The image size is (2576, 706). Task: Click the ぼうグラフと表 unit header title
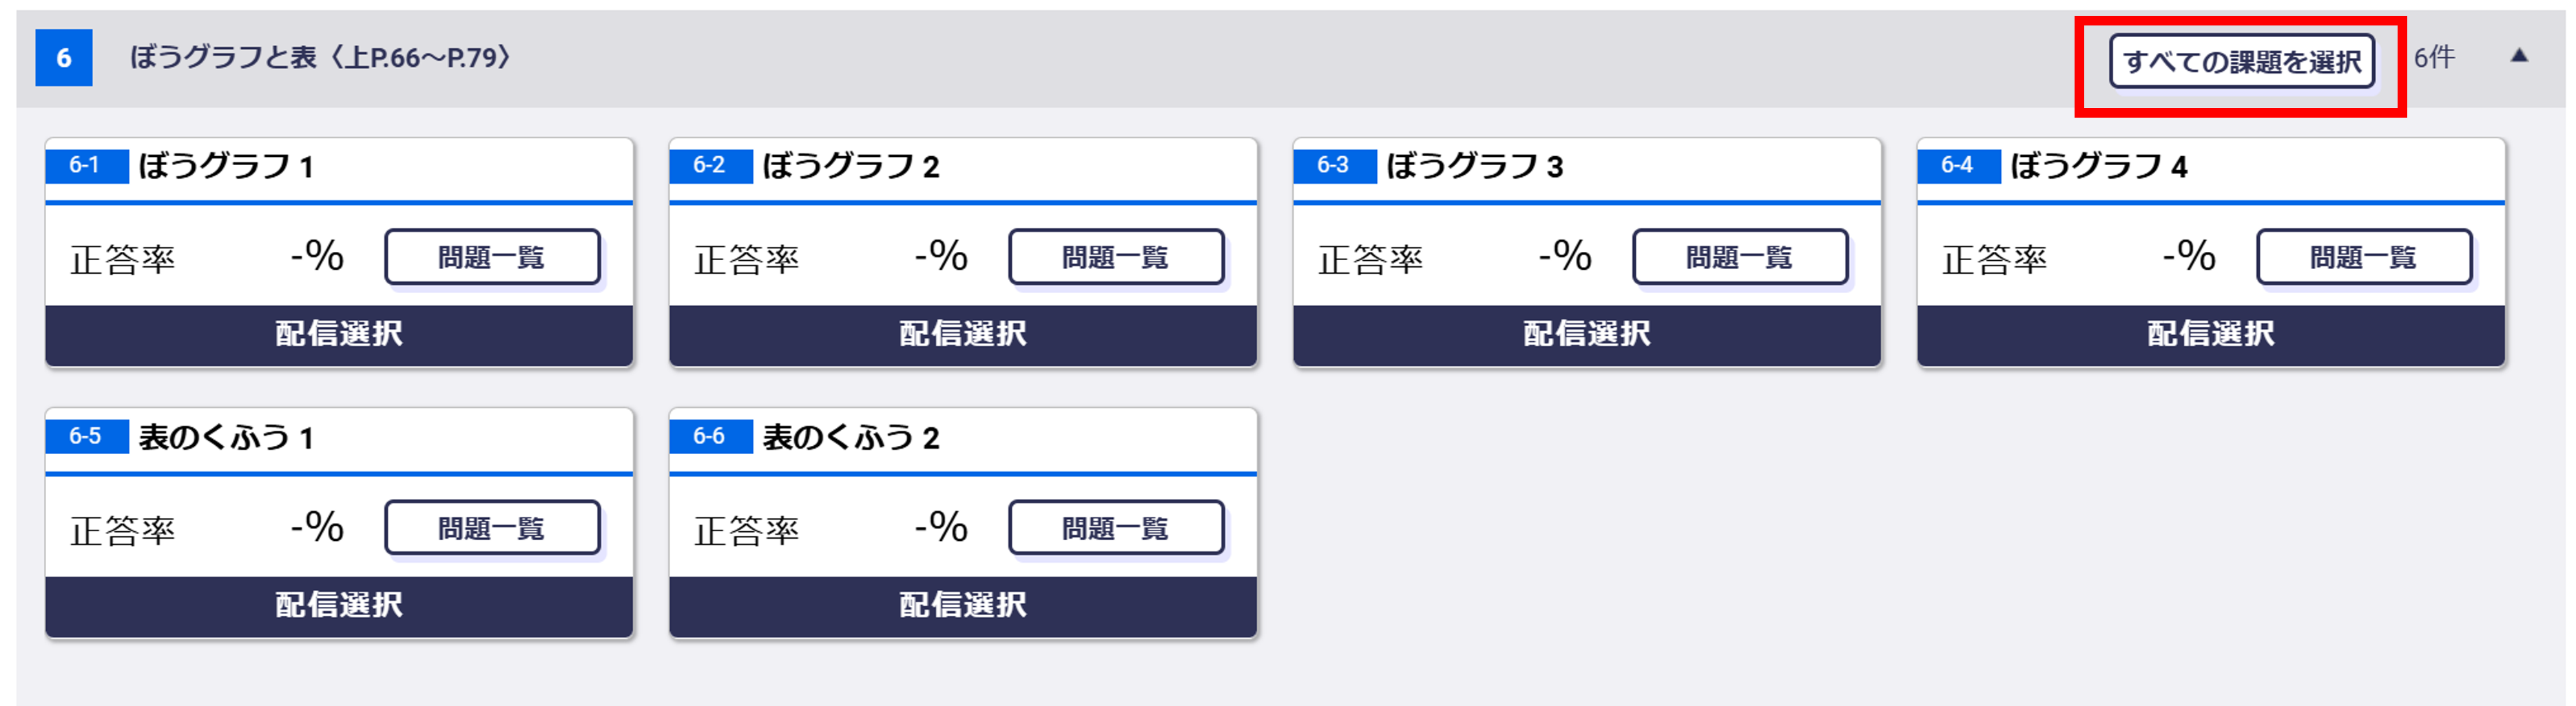320,58
